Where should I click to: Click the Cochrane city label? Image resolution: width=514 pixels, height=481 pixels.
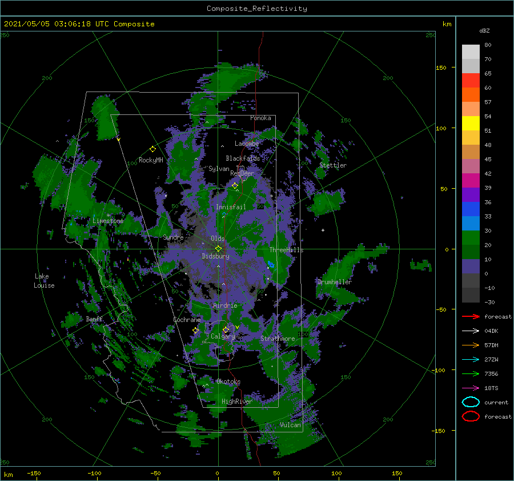coord(187,320)
